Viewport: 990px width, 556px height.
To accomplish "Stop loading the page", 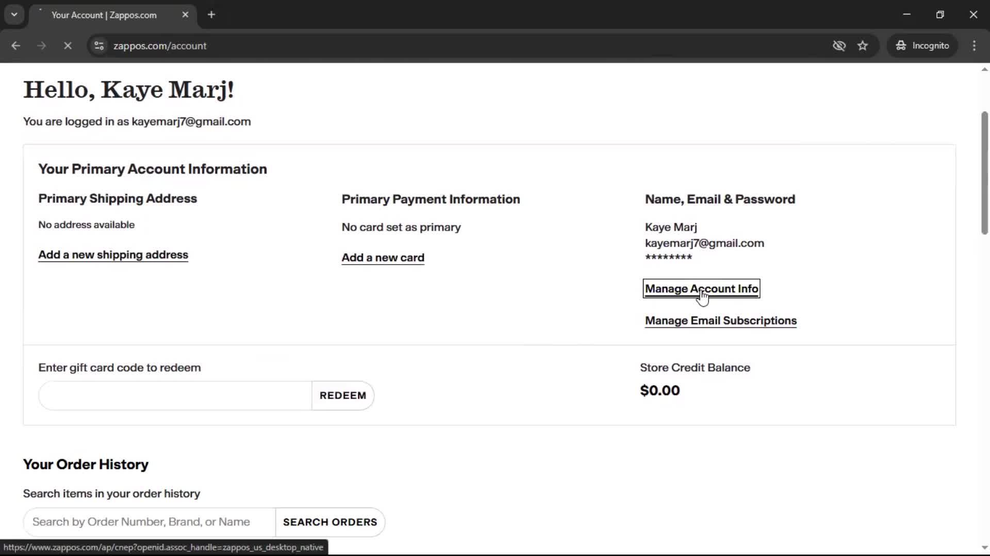I will tap(68, 46).
